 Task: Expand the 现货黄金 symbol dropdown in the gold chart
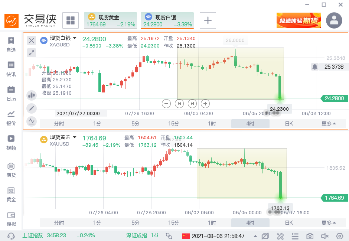[x=75, y=137]
